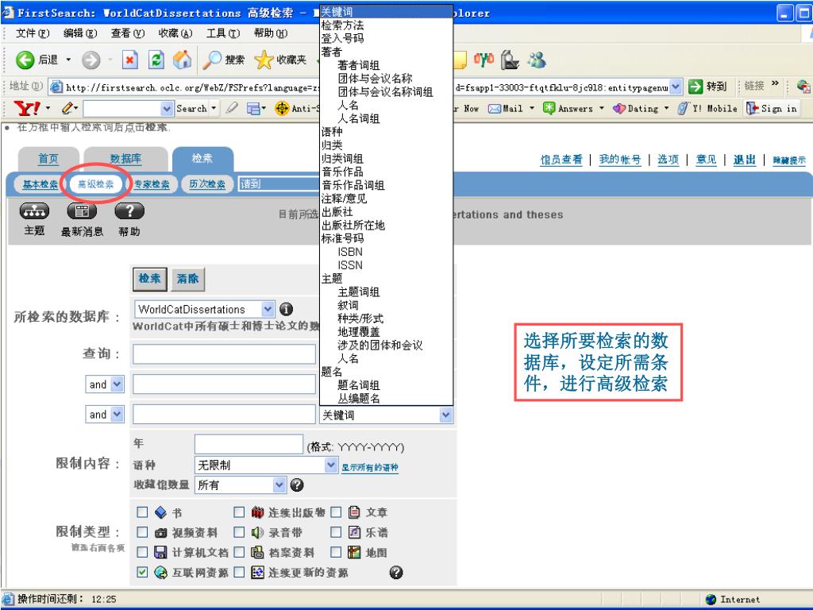The image size is (813, 610).
Task: Check the 文章 article checkbox
Action: coord(336,512)
